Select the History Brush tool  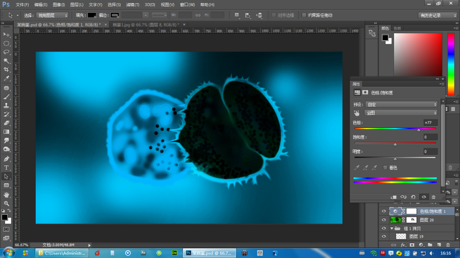(x=6, y=114)
